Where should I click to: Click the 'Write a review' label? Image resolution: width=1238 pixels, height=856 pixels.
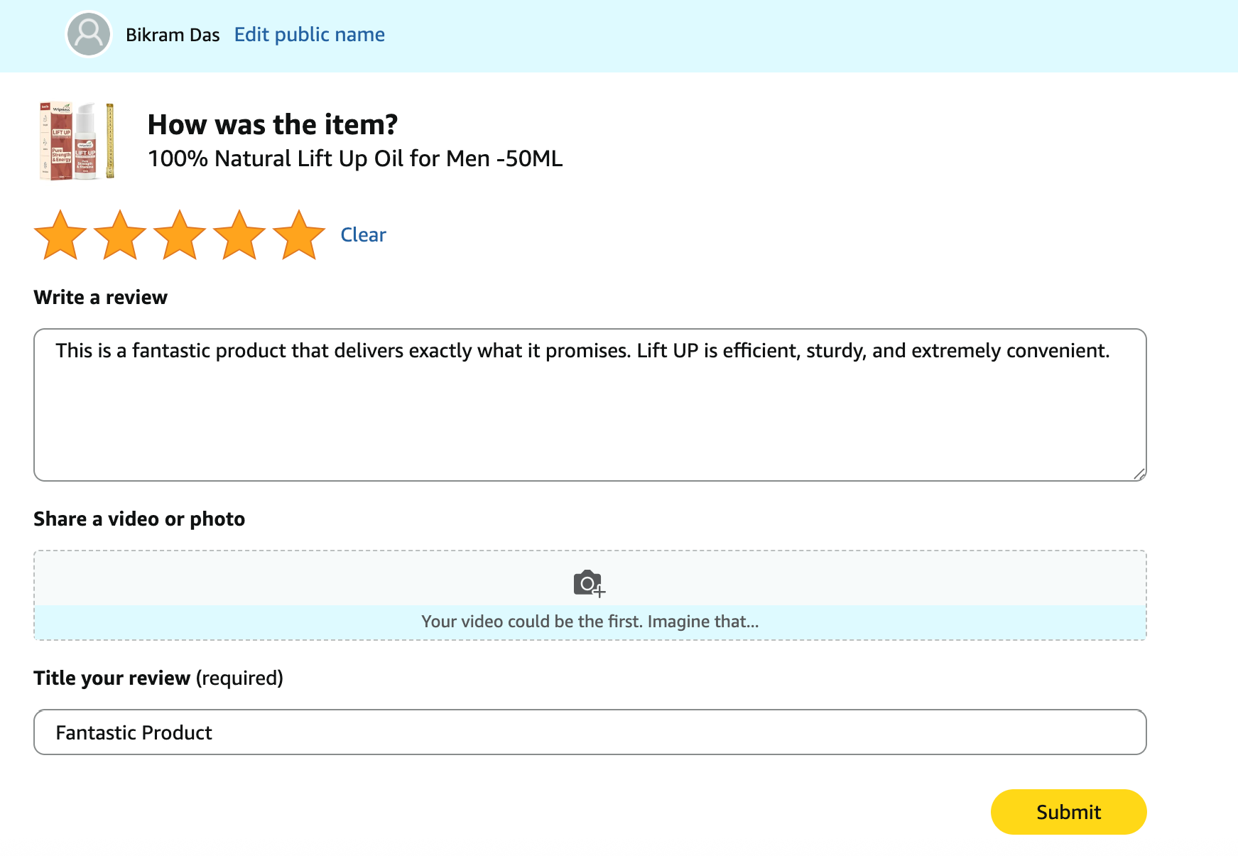(x=101, y=298)
